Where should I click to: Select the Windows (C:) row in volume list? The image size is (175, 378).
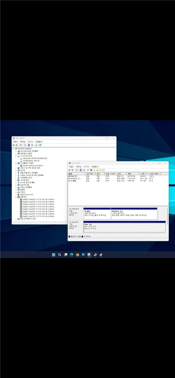(114, 178)
